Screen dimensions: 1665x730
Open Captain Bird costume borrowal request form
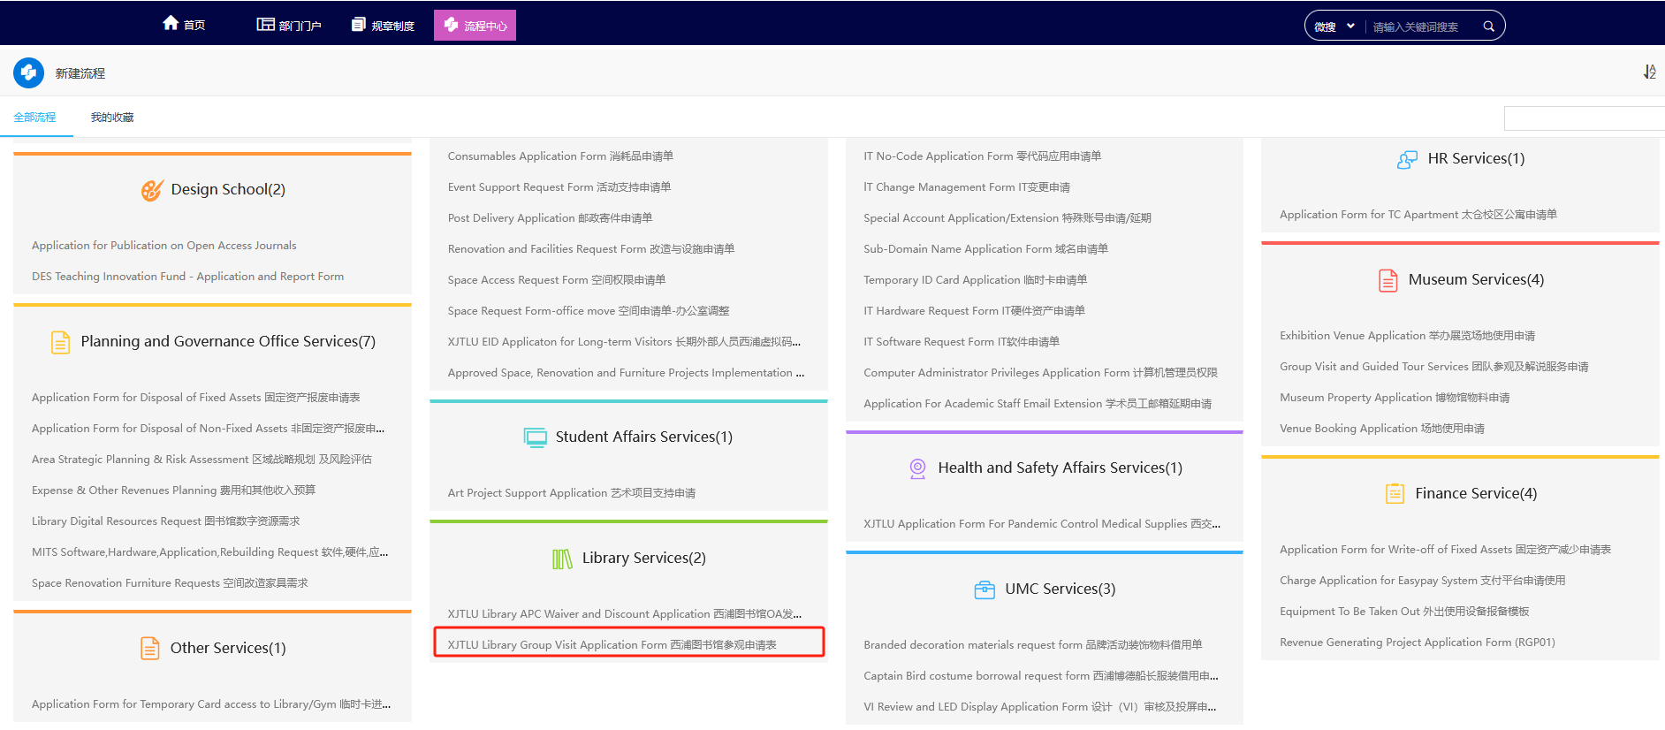click(x=1040, y=676)
